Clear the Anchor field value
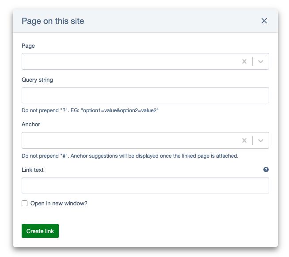 (x=244, y=140)
